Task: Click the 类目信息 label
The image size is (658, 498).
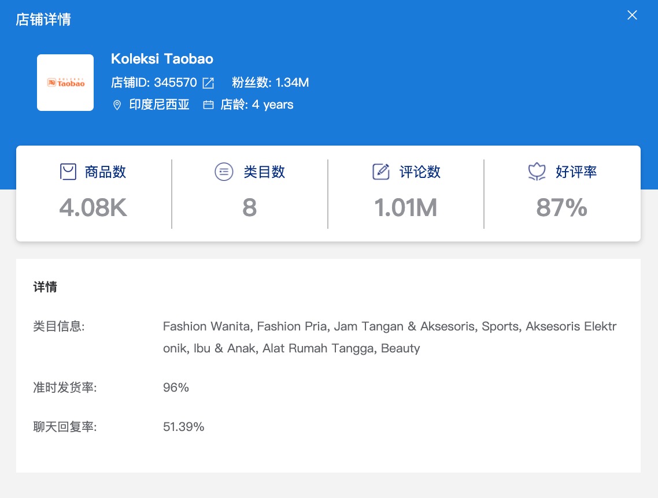Action: pyautogui.click(x=59, y=326)
